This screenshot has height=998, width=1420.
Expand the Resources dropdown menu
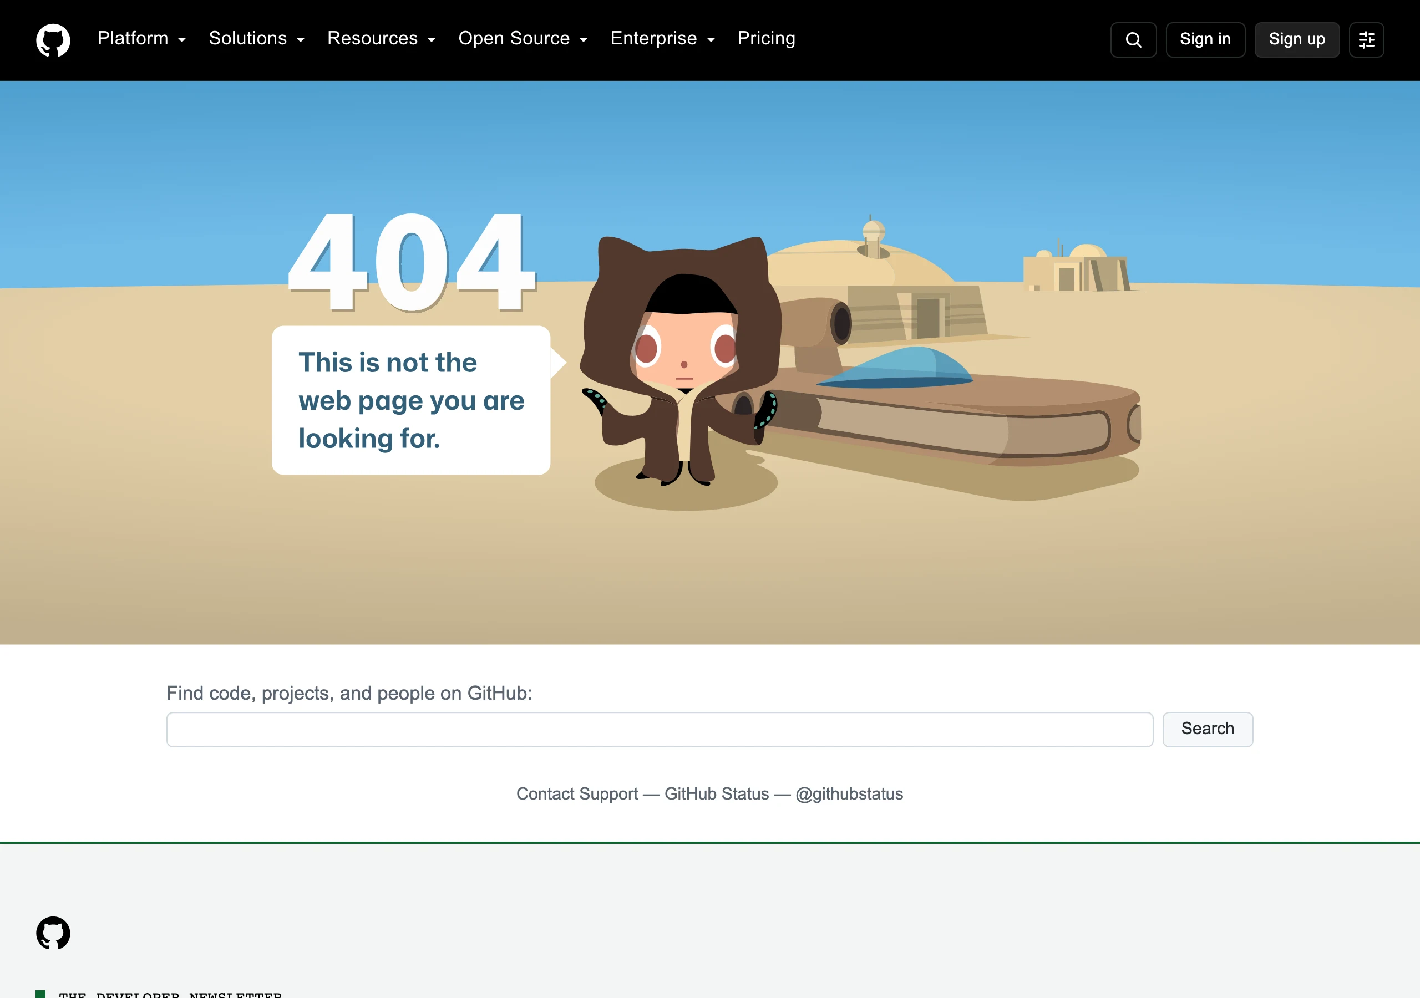point(382,38)
